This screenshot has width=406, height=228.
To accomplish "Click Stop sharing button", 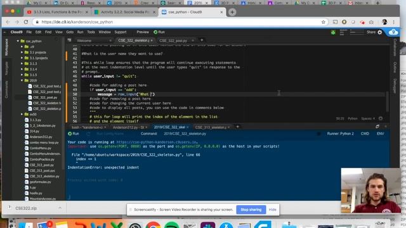I will coord(251,210).
